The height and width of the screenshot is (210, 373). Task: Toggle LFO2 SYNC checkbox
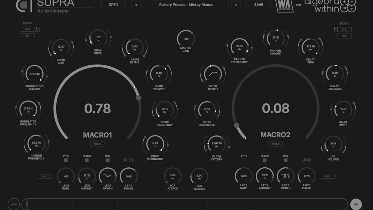(244, 160)
